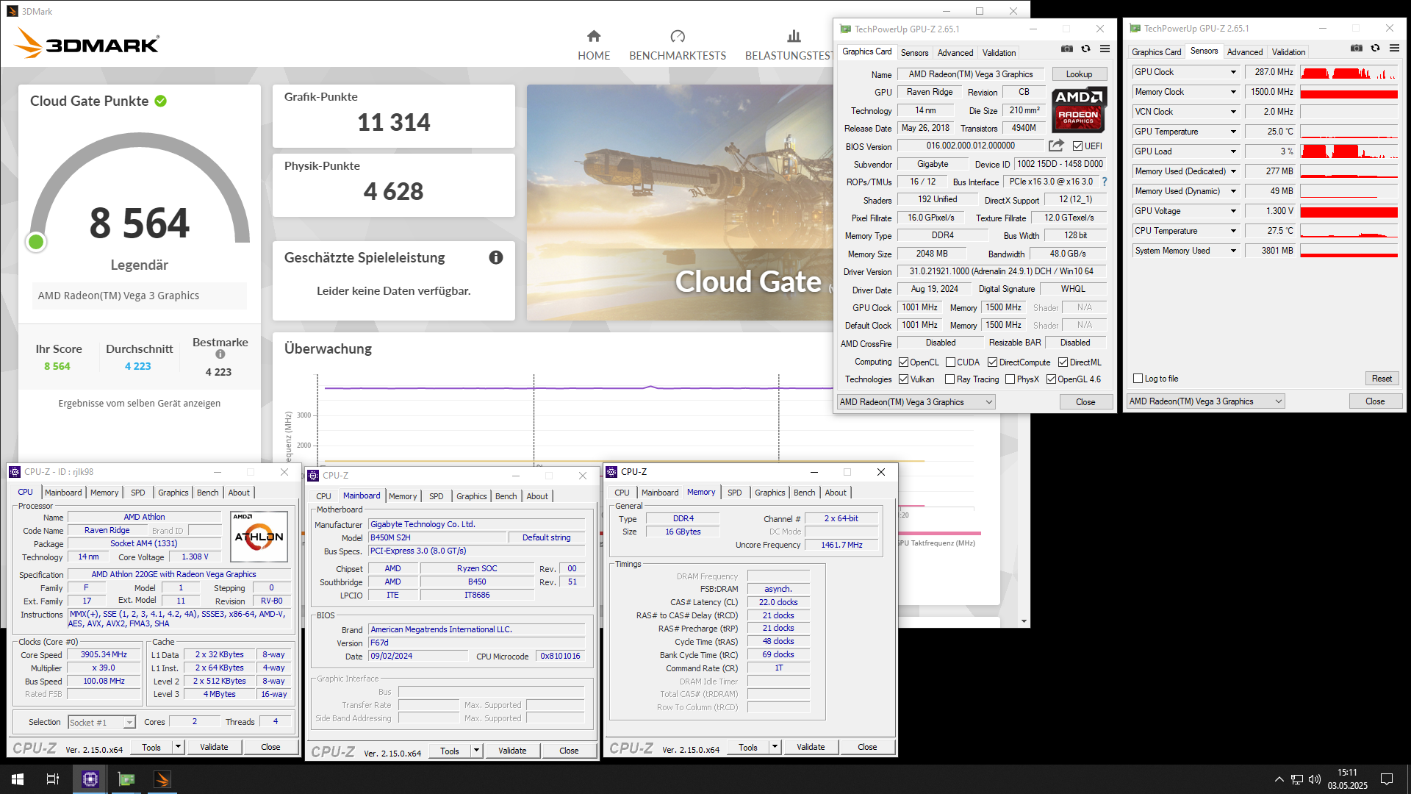This screenshot has width=1411, height=794.
Task: Open Bench tab in CPU-Z Mainboard window
Action: 506,496
